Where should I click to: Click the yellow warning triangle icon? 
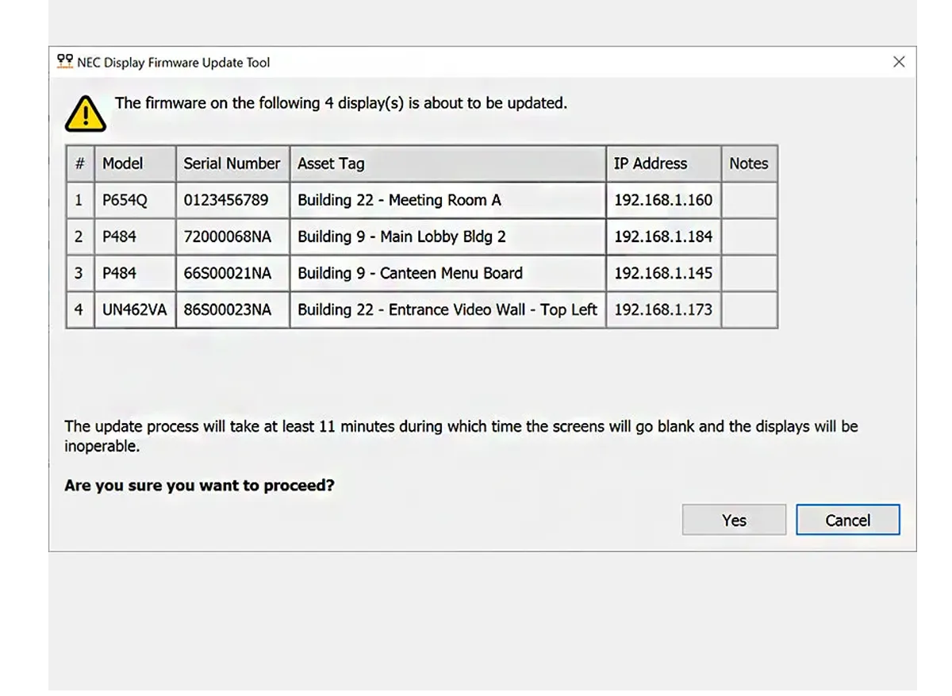click(86, 113)
